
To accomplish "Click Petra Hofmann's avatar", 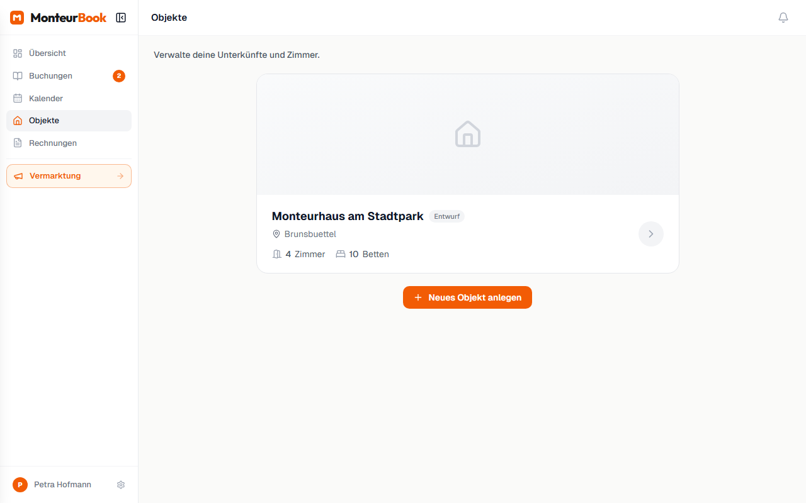I will point(20,485).
